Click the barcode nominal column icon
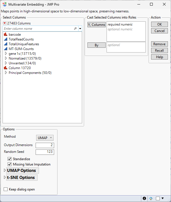Image resolution: width=171 pixels, height=202 pixels. [x=6, y=34]
